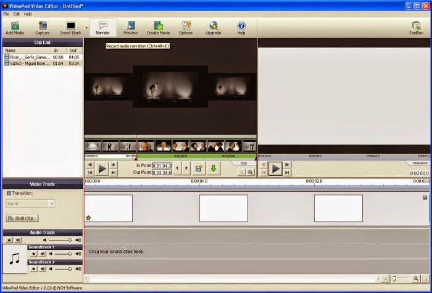Sort clip list by Name column

(x=27, y=51)
